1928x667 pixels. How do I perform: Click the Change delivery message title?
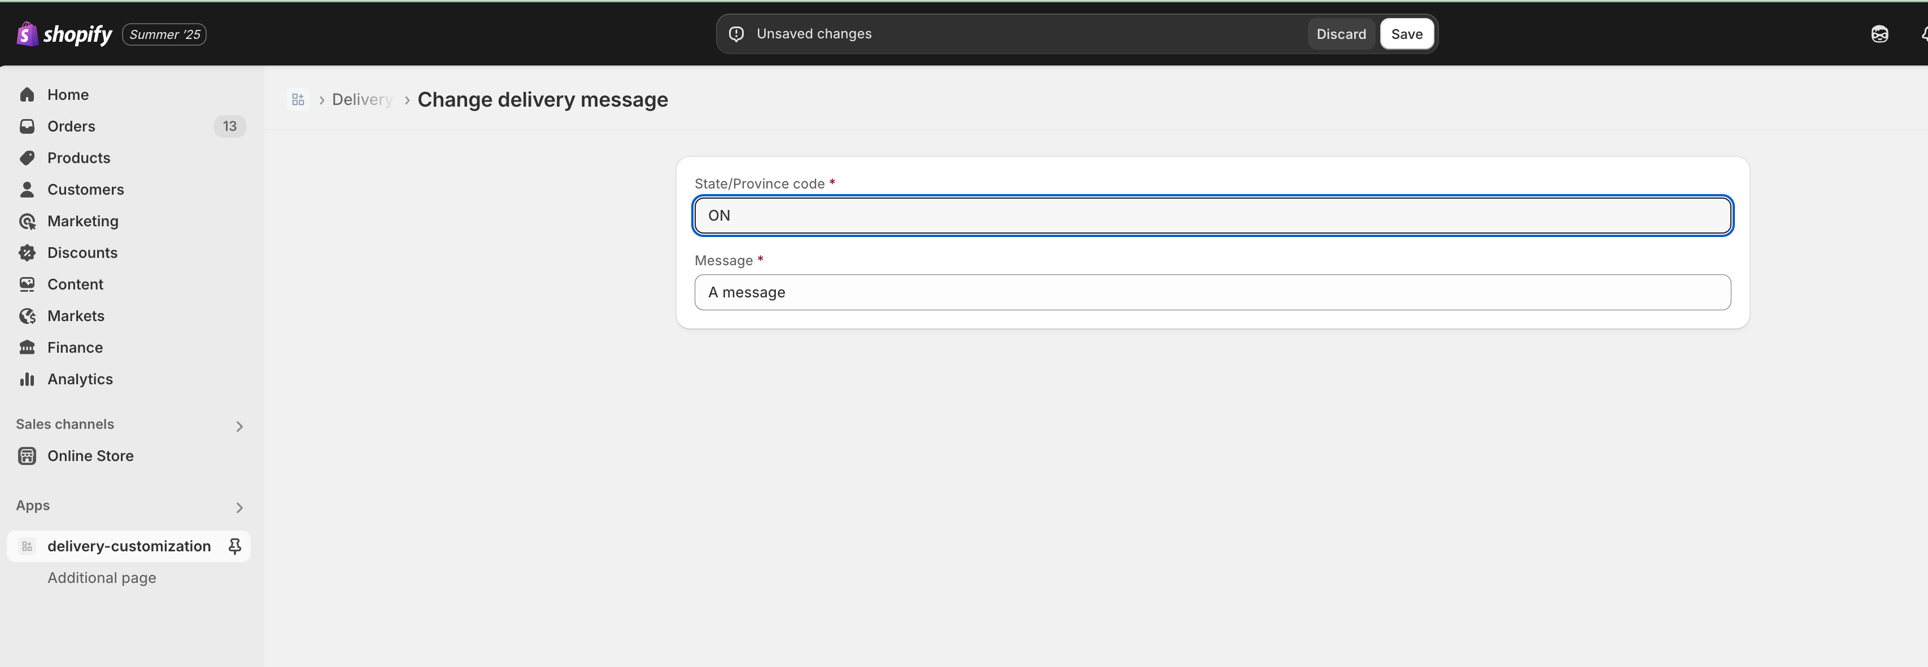click(x=543, y=99)
